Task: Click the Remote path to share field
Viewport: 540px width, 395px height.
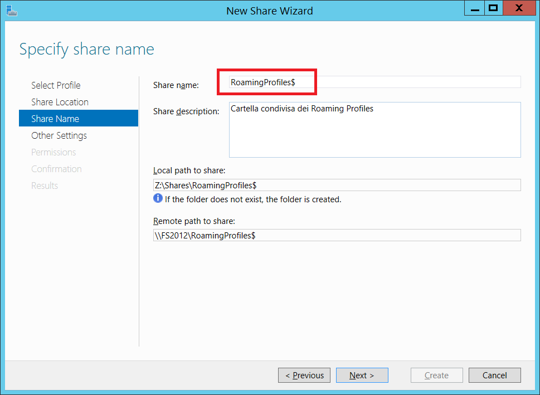Action: point(337,236)
